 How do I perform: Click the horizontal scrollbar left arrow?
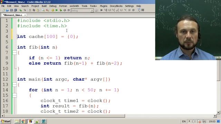(x=2, y=116)
